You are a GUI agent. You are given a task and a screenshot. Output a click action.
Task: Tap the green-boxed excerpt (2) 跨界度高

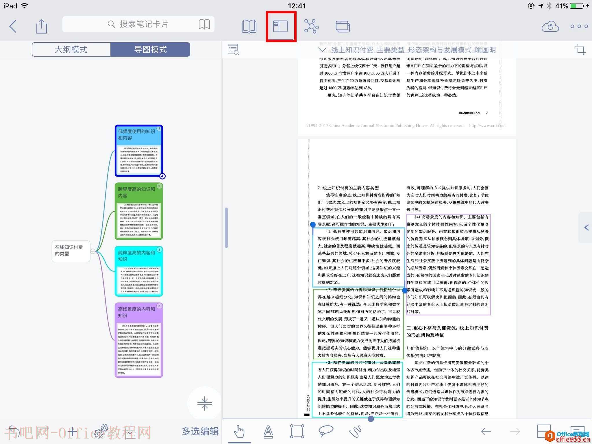(359, 324)
